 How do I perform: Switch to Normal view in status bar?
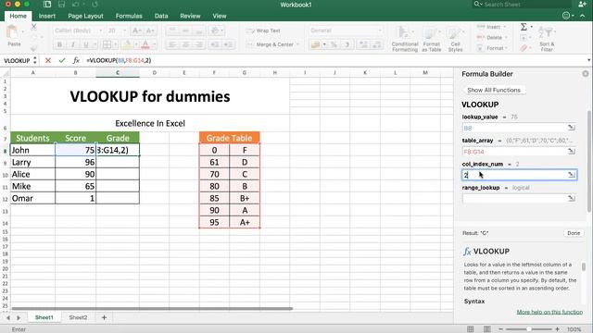click(x=470, y=329)
